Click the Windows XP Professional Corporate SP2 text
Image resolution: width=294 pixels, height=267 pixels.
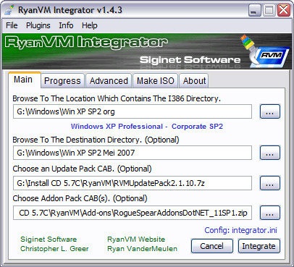click(x=147, y=127)
